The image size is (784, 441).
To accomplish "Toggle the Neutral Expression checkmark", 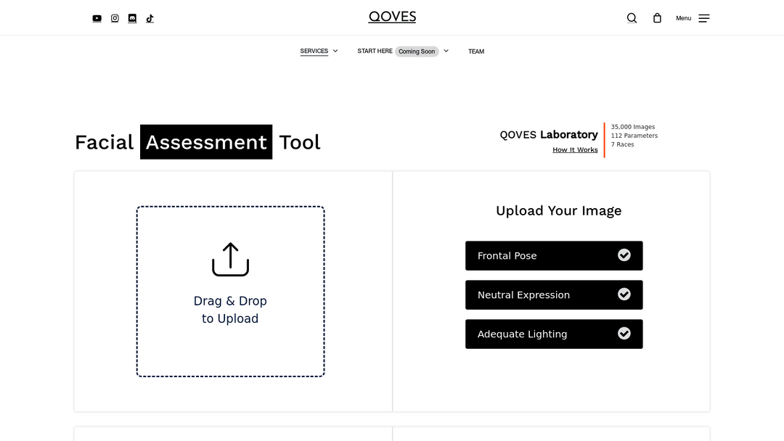I will tap(624, 294).
